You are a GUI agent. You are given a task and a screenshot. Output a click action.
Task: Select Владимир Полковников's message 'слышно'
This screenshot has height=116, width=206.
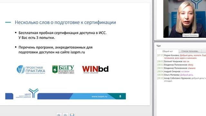192,68
